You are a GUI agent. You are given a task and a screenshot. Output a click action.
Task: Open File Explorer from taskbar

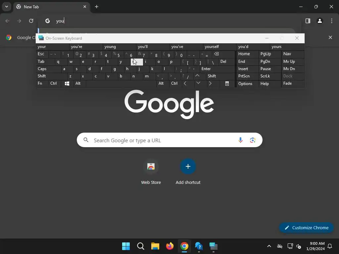pos(155,246)
